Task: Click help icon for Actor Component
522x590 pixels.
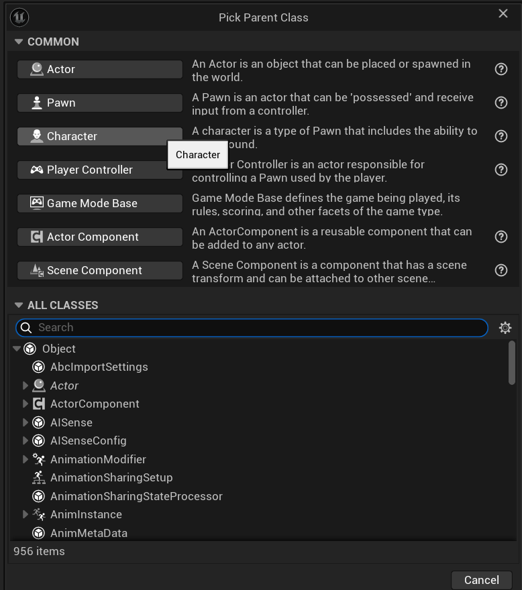Action: click(x=501, y=237)
